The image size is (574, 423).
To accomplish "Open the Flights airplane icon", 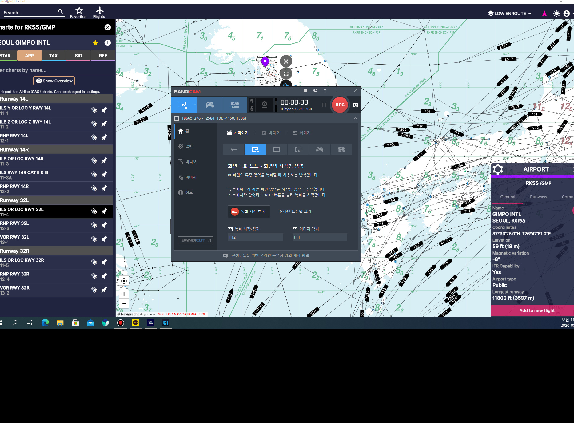I will tap(99, 12).
